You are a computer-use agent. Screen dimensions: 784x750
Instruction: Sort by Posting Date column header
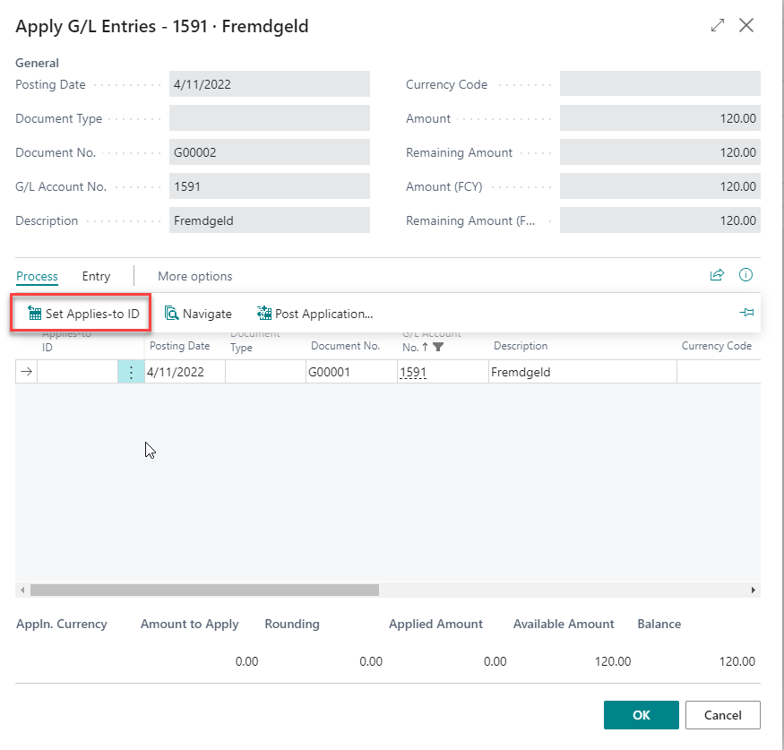coord(179,346)
